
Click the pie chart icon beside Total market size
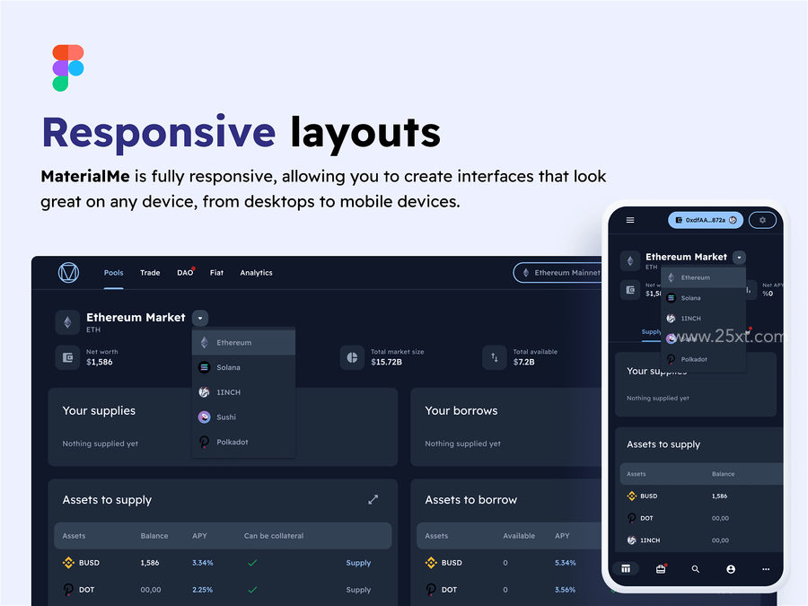coord(353,357)
